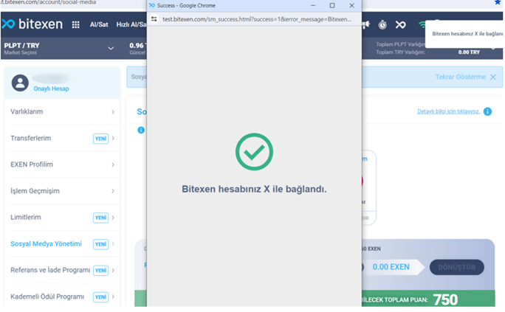Viewport: 505px width, 312px height.
Task: Open the Al/Sat menu item
Action: 99,25
